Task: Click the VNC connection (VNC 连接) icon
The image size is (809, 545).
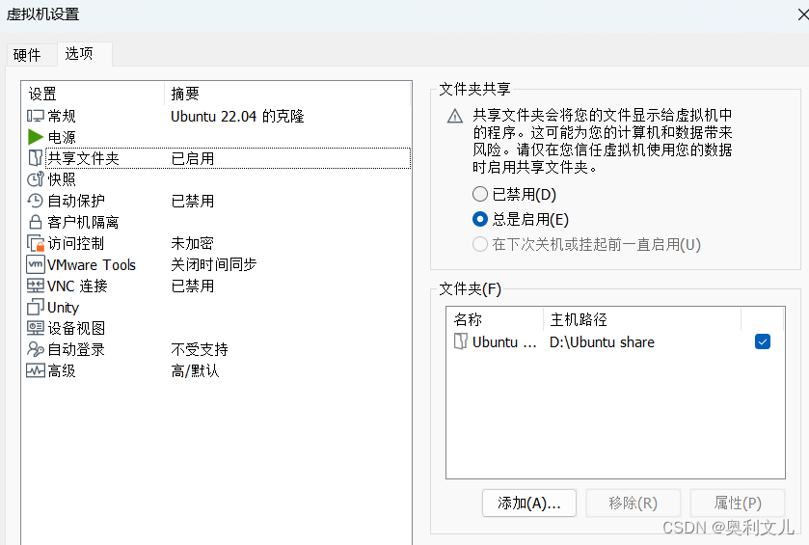Action: 35,286
